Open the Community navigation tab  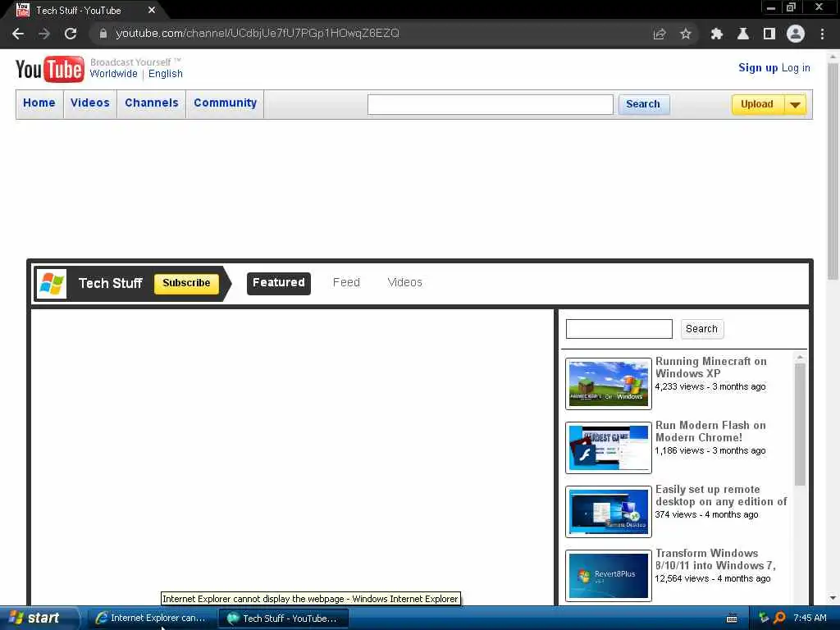point(225,103)
